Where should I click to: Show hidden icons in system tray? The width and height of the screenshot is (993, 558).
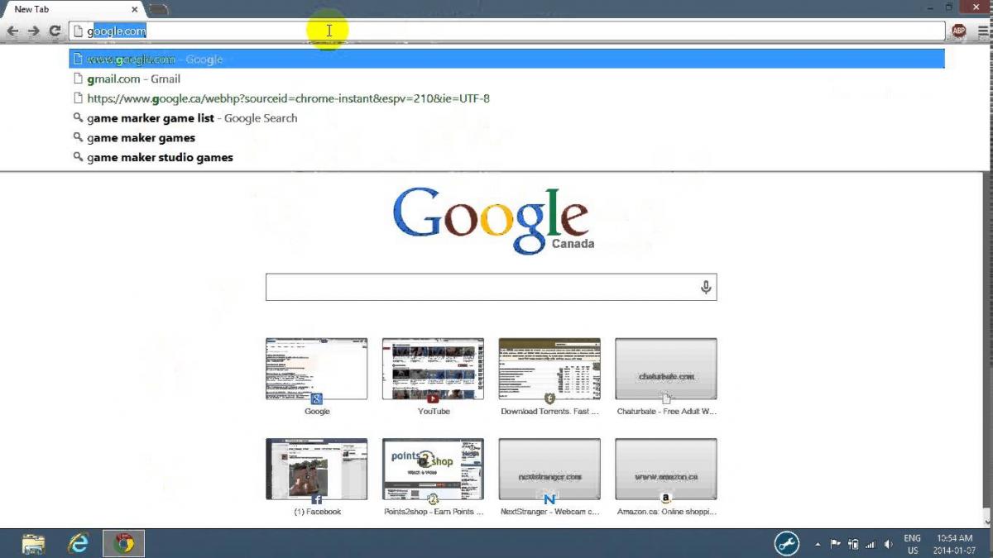(x=818, y=544)
